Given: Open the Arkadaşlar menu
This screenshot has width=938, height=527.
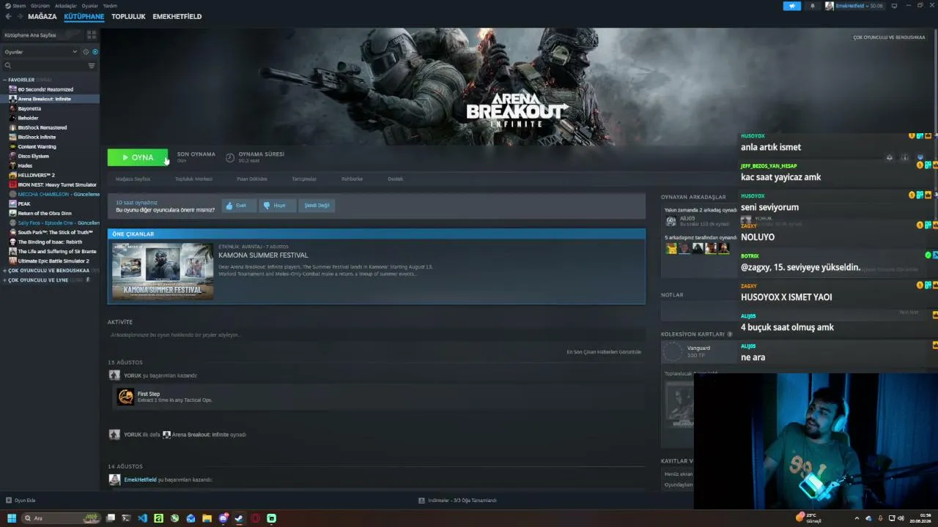Looking at the screenshot, I should [66, 6].
